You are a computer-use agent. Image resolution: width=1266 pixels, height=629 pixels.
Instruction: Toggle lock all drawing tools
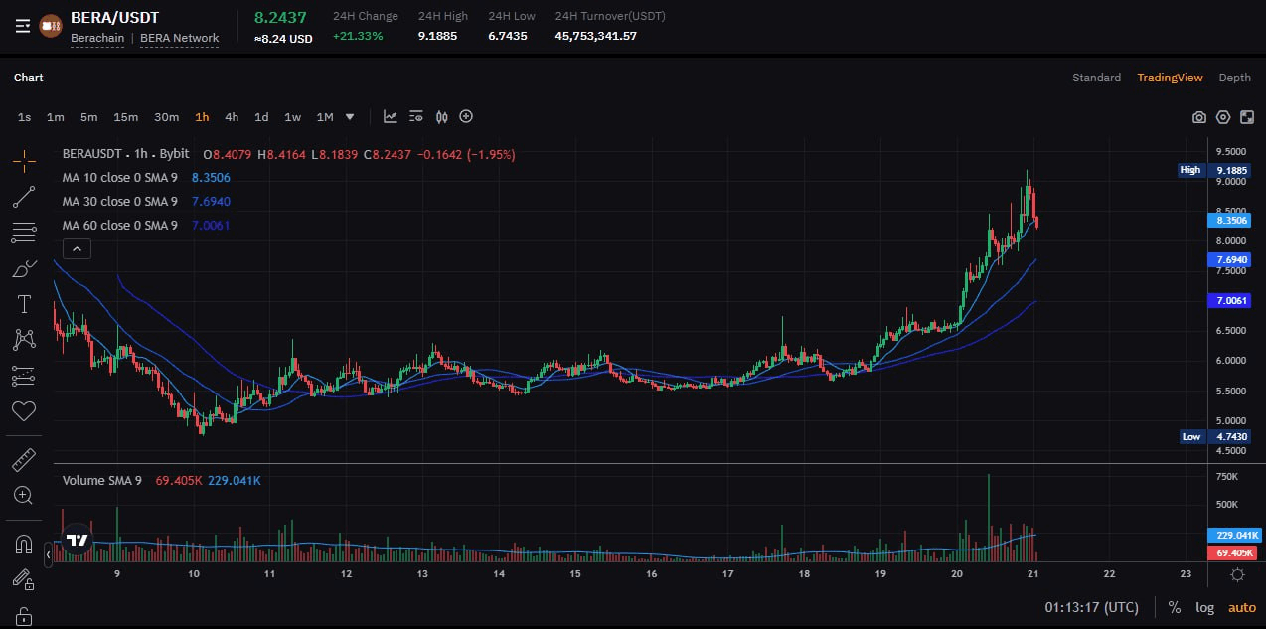[x=24, y=615]
